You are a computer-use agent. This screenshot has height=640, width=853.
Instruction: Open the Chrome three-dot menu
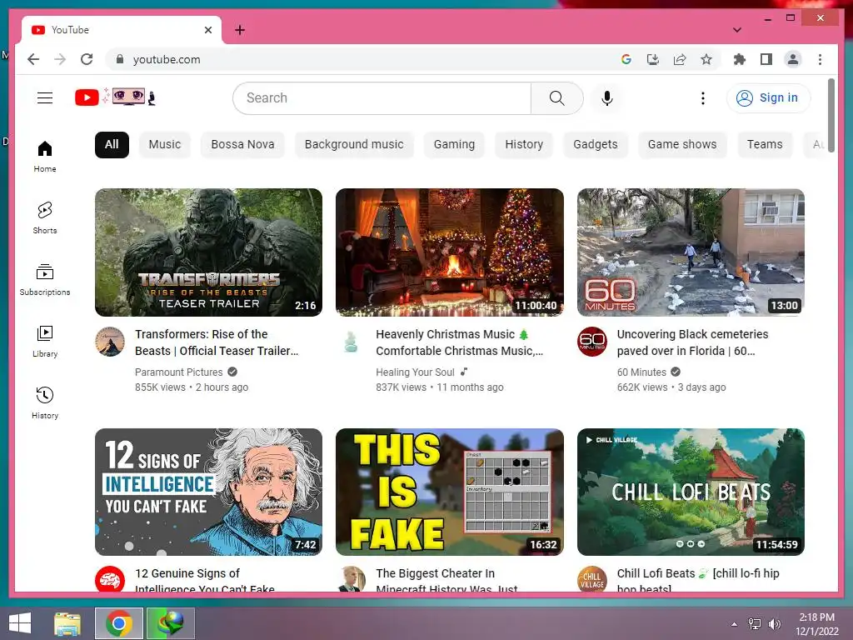820,59
